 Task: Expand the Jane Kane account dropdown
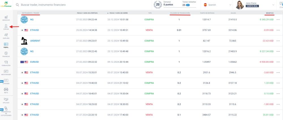273,5
